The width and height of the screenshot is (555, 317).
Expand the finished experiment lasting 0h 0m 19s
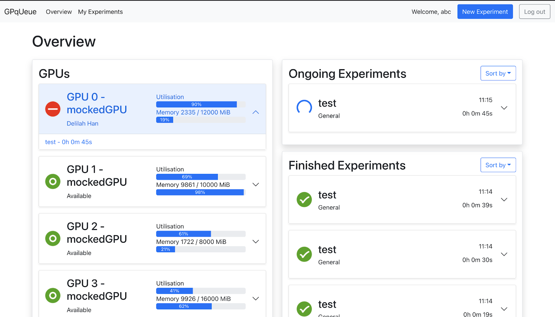504,309
